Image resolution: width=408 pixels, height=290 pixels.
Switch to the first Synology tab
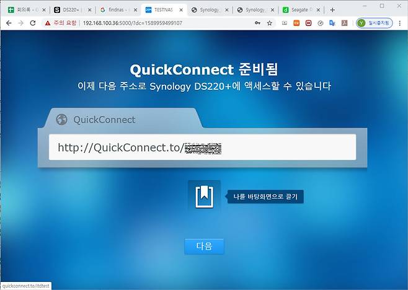coord(210,10)
